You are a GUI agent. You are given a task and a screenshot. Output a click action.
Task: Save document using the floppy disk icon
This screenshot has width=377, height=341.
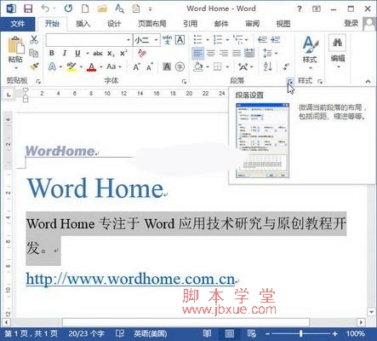(28, 9)
